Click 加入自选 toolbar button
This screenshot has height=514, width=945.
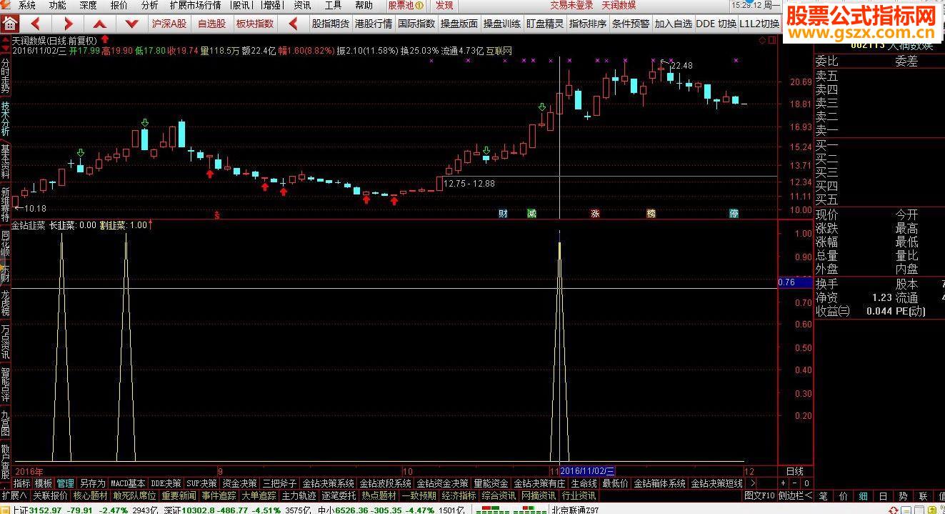pyautogui.click(x=673, y=24)
